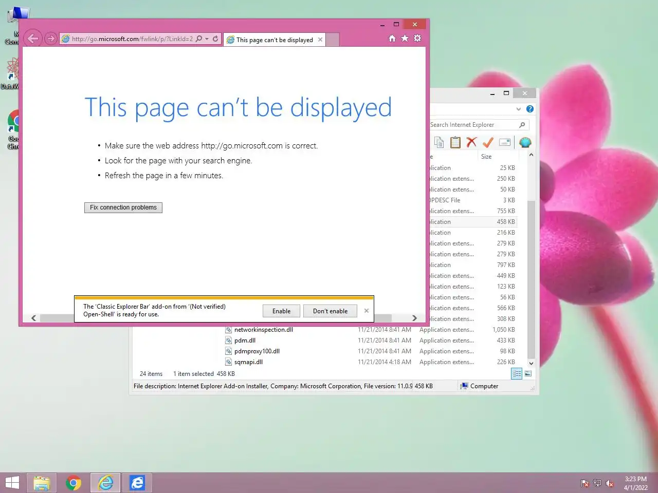This screenshot has height=493, width=658.
Task: Select the 797 KB application row
Action: (x=473, y=265)
